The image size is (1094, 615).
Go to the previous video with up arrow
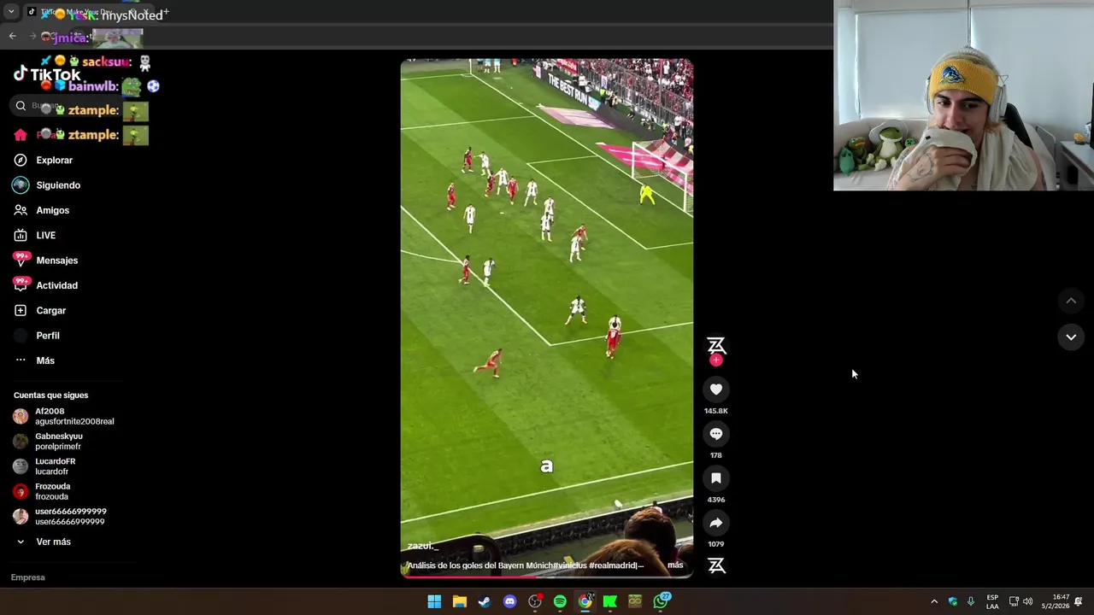(x=1071, y=301)
